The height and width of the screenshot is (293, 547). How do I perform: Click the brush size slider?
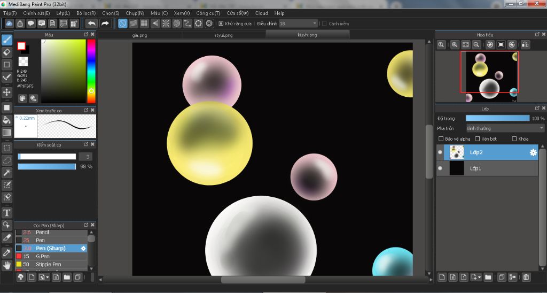[x=47, y=157]
